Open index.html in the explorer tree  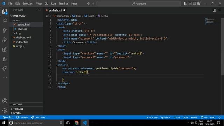(22, 42)
